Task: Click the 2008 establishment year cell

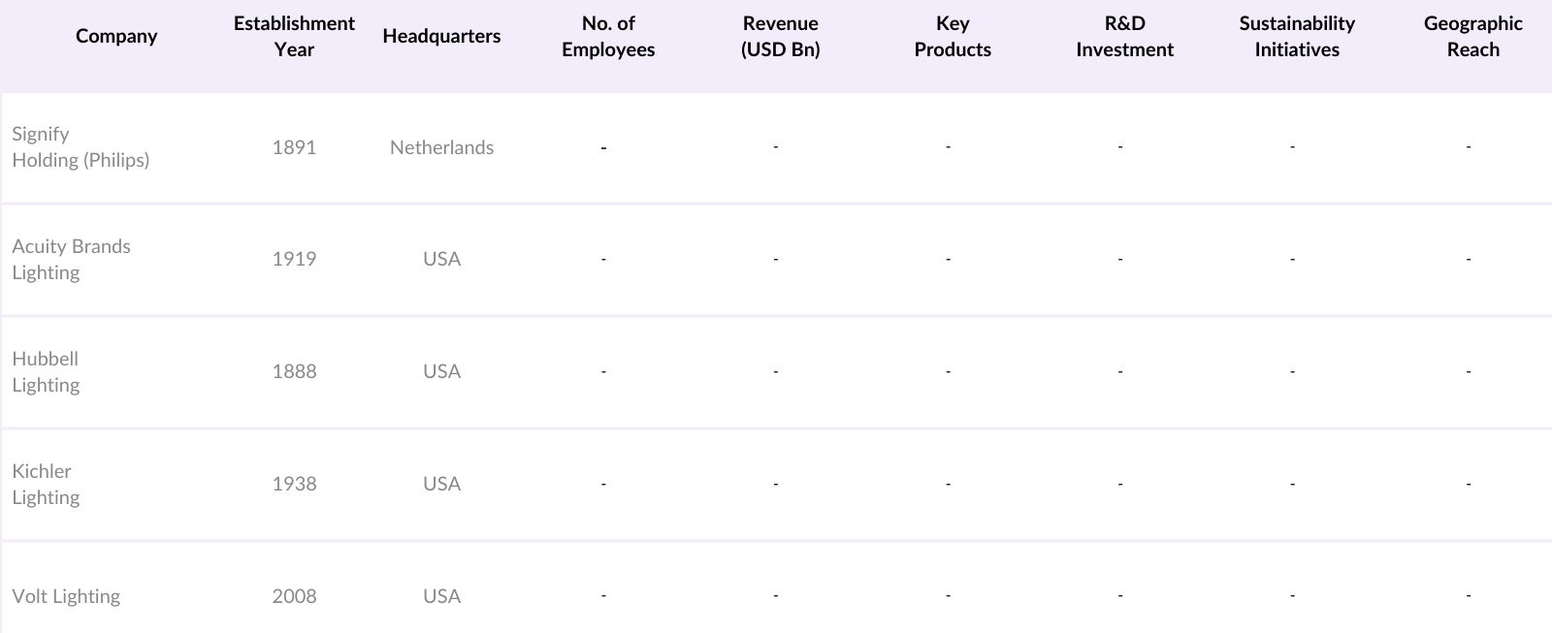Action: (294, 597)
